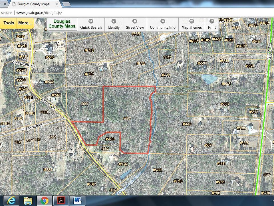Activate the Identify tool
The width and height of the screenshot is (274, 206).
click(114, 24)
